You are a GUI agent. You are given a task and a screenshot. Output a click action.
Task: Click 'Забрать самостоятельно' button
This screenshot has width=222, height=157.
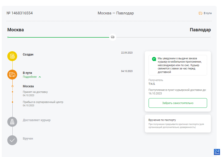[x=178, y=103]
